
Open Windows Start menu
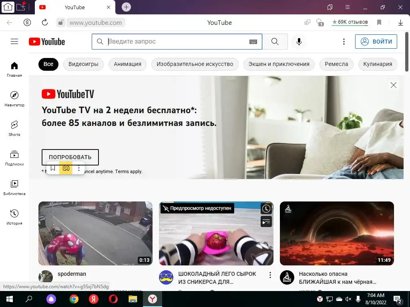[10, 299]
